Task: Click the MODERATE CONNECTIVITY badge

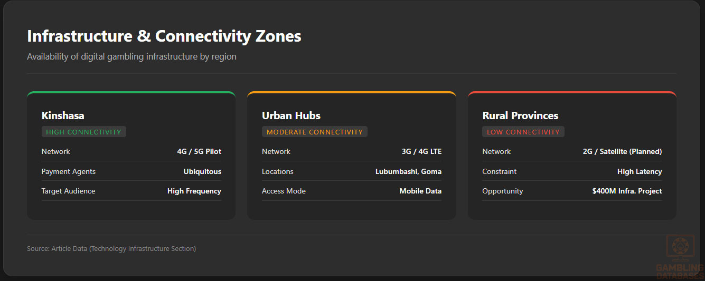Action: 315,132
